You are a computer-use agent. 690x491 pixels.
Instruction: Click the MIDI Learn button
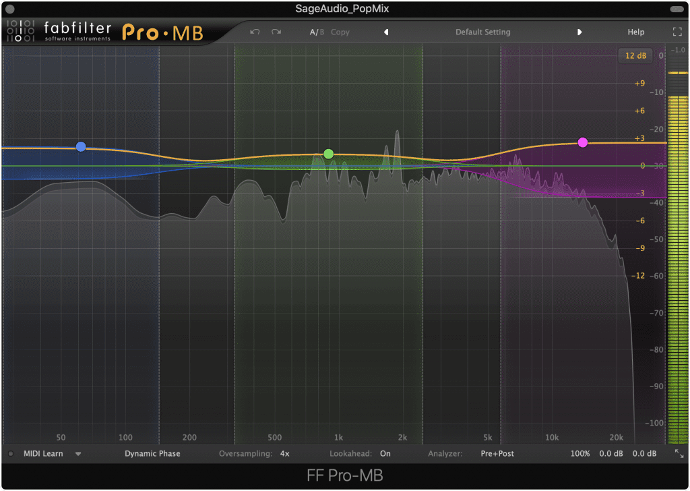pyautogui.click(x=43, y=454)
